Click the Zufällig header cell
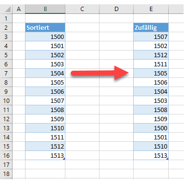187x188 pixels. (x=151, y=27)
